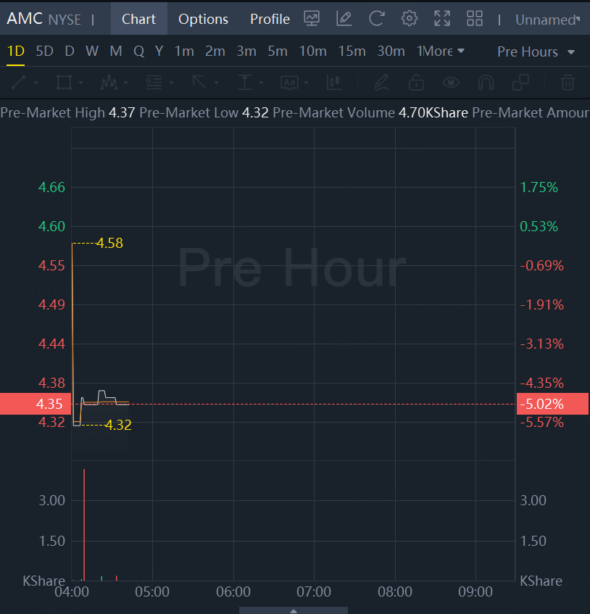590x614 pixels.
Task: Expand the arrow tool dropdown arrow
Action: tap(216, 83)
